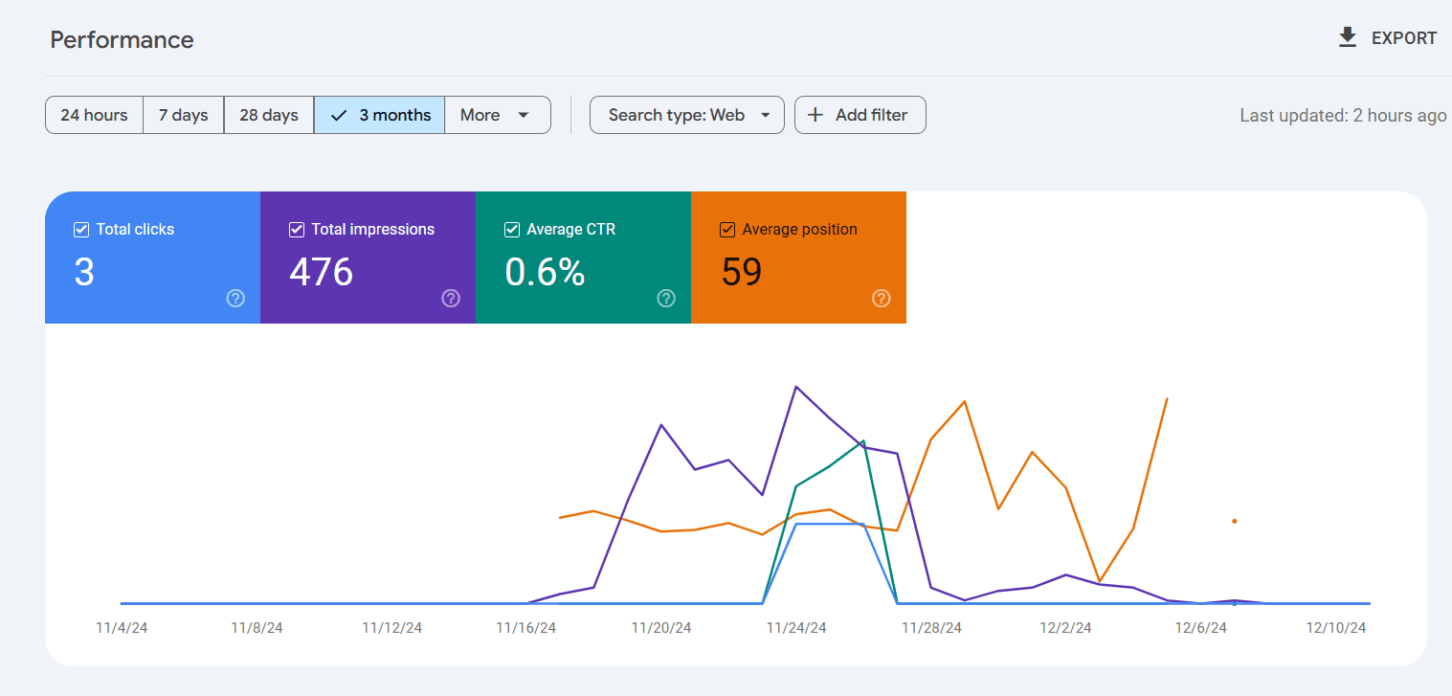Screen dimensions: 1452x696
Task: Open help icon on Average CTR card
Action: pyautogui.click(x=666, y=299)
